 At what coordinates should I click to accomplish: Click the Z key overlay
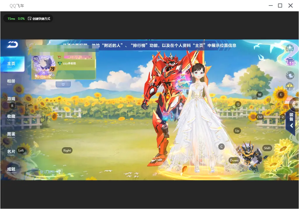coord(283,117)
